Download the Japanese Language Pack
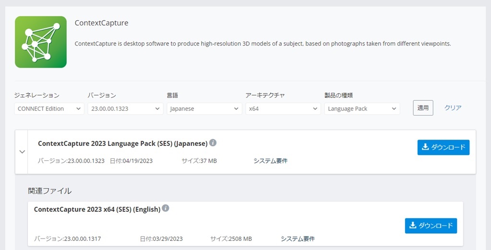 click(443, 147)
